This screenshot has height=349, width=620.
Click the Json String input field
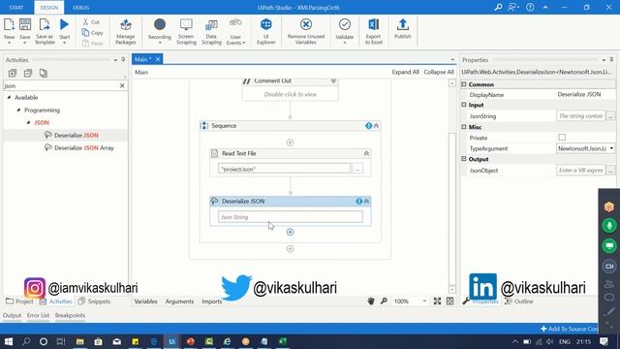tap(291, 217)
